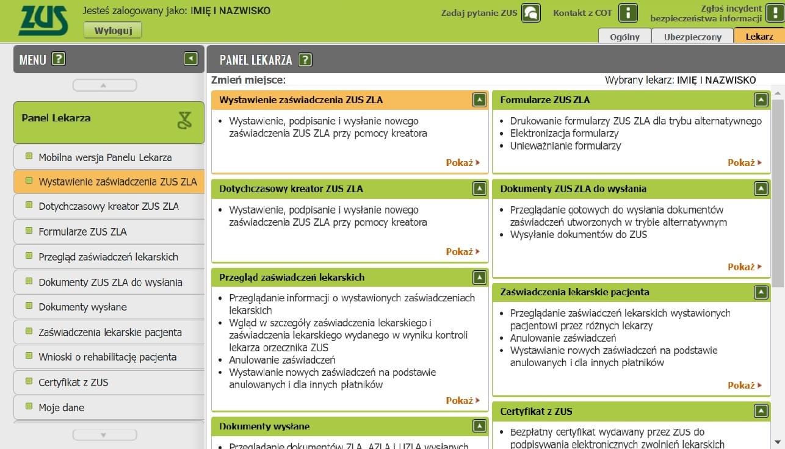The image size is (785, 449).
Task: Click Zgłoś incydent bezpieczeństwa informacji link
Action: click(706, 13)
